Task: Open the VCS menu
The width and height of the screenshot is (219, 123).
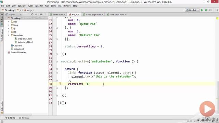Action: [x=60, y=6]
